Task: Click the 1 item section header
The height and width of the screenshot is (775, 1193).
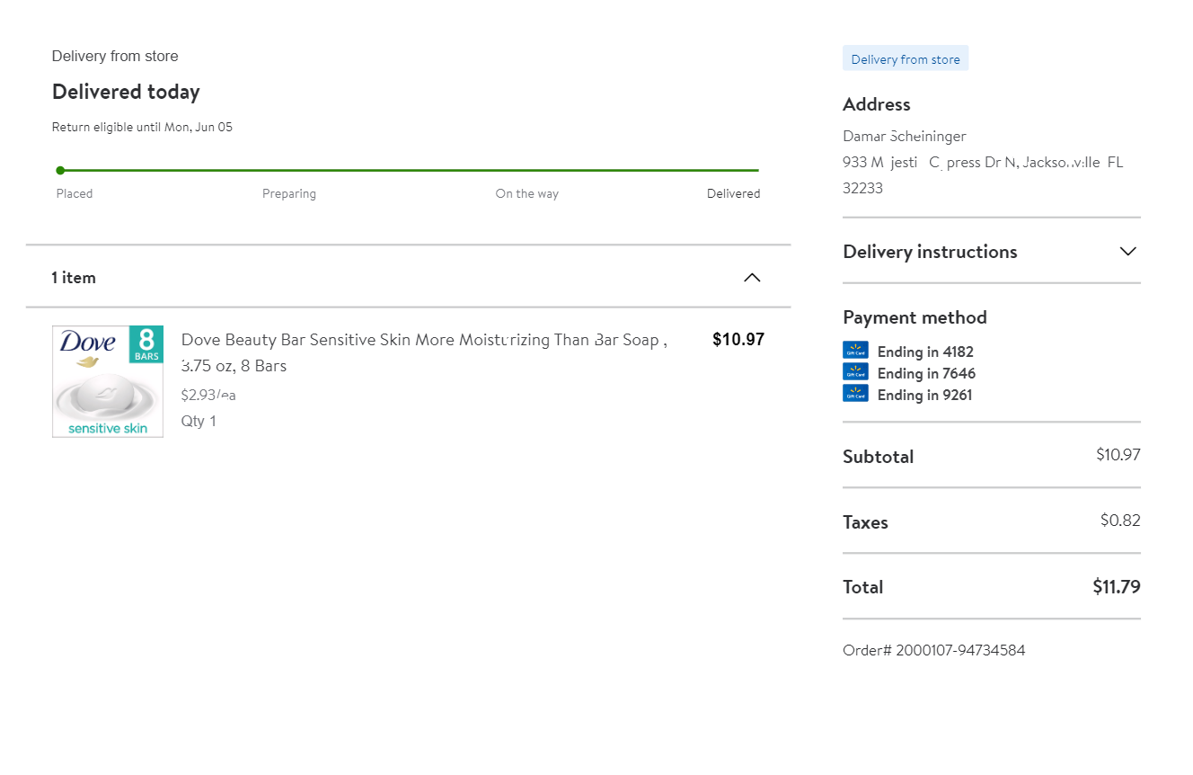Action: click(x=74, y=278)
